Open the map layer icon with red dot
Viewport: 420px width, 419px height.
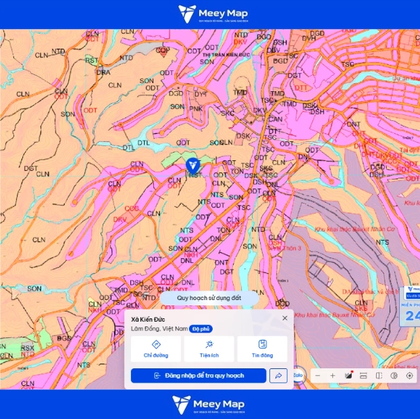coord(348,376)
